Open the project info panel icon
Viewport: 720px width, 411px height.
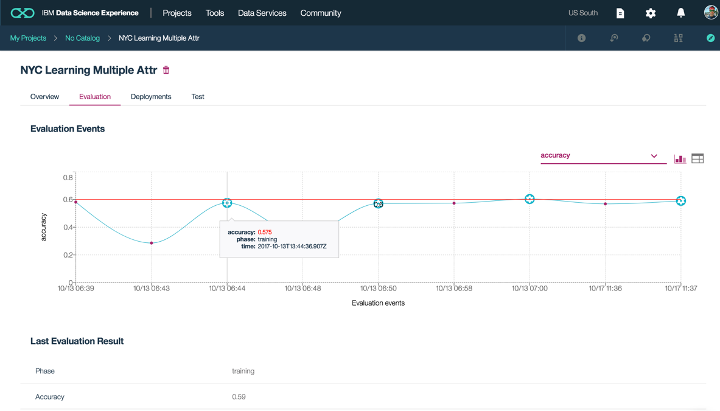click(x=581, y=38)
